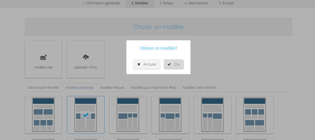Image resolution: width=315 pixels, height=140 pixels.
Task: Select first template thumbnail with two-then-three image rows
Action: click(x=43, y=115)
